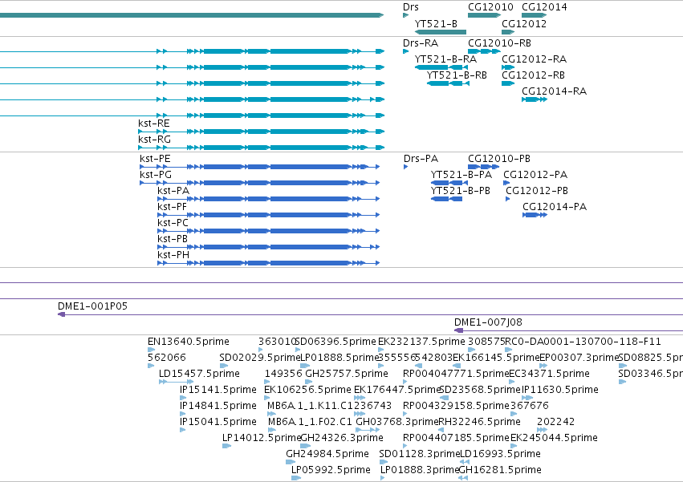
Task: Select the kst-PA protein label
Action: 173,191
